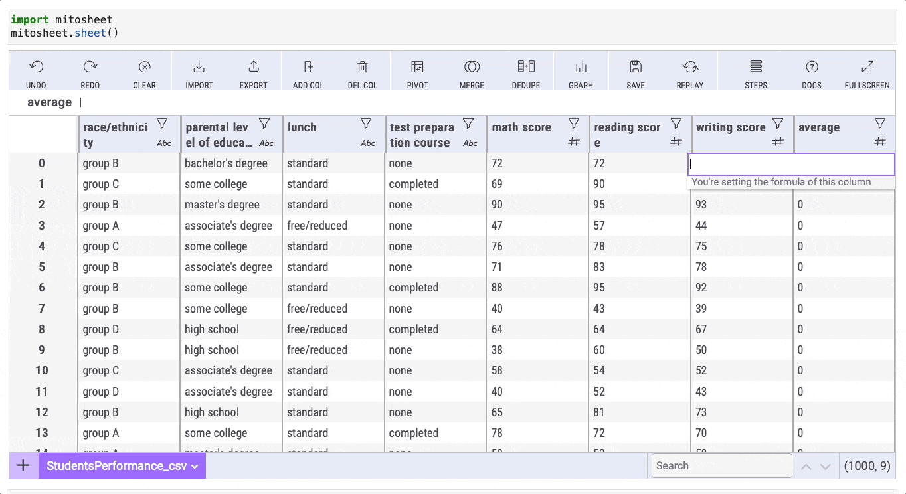906x494 pixels.
Task: Select the writing score column header
Action: point(731,127)
